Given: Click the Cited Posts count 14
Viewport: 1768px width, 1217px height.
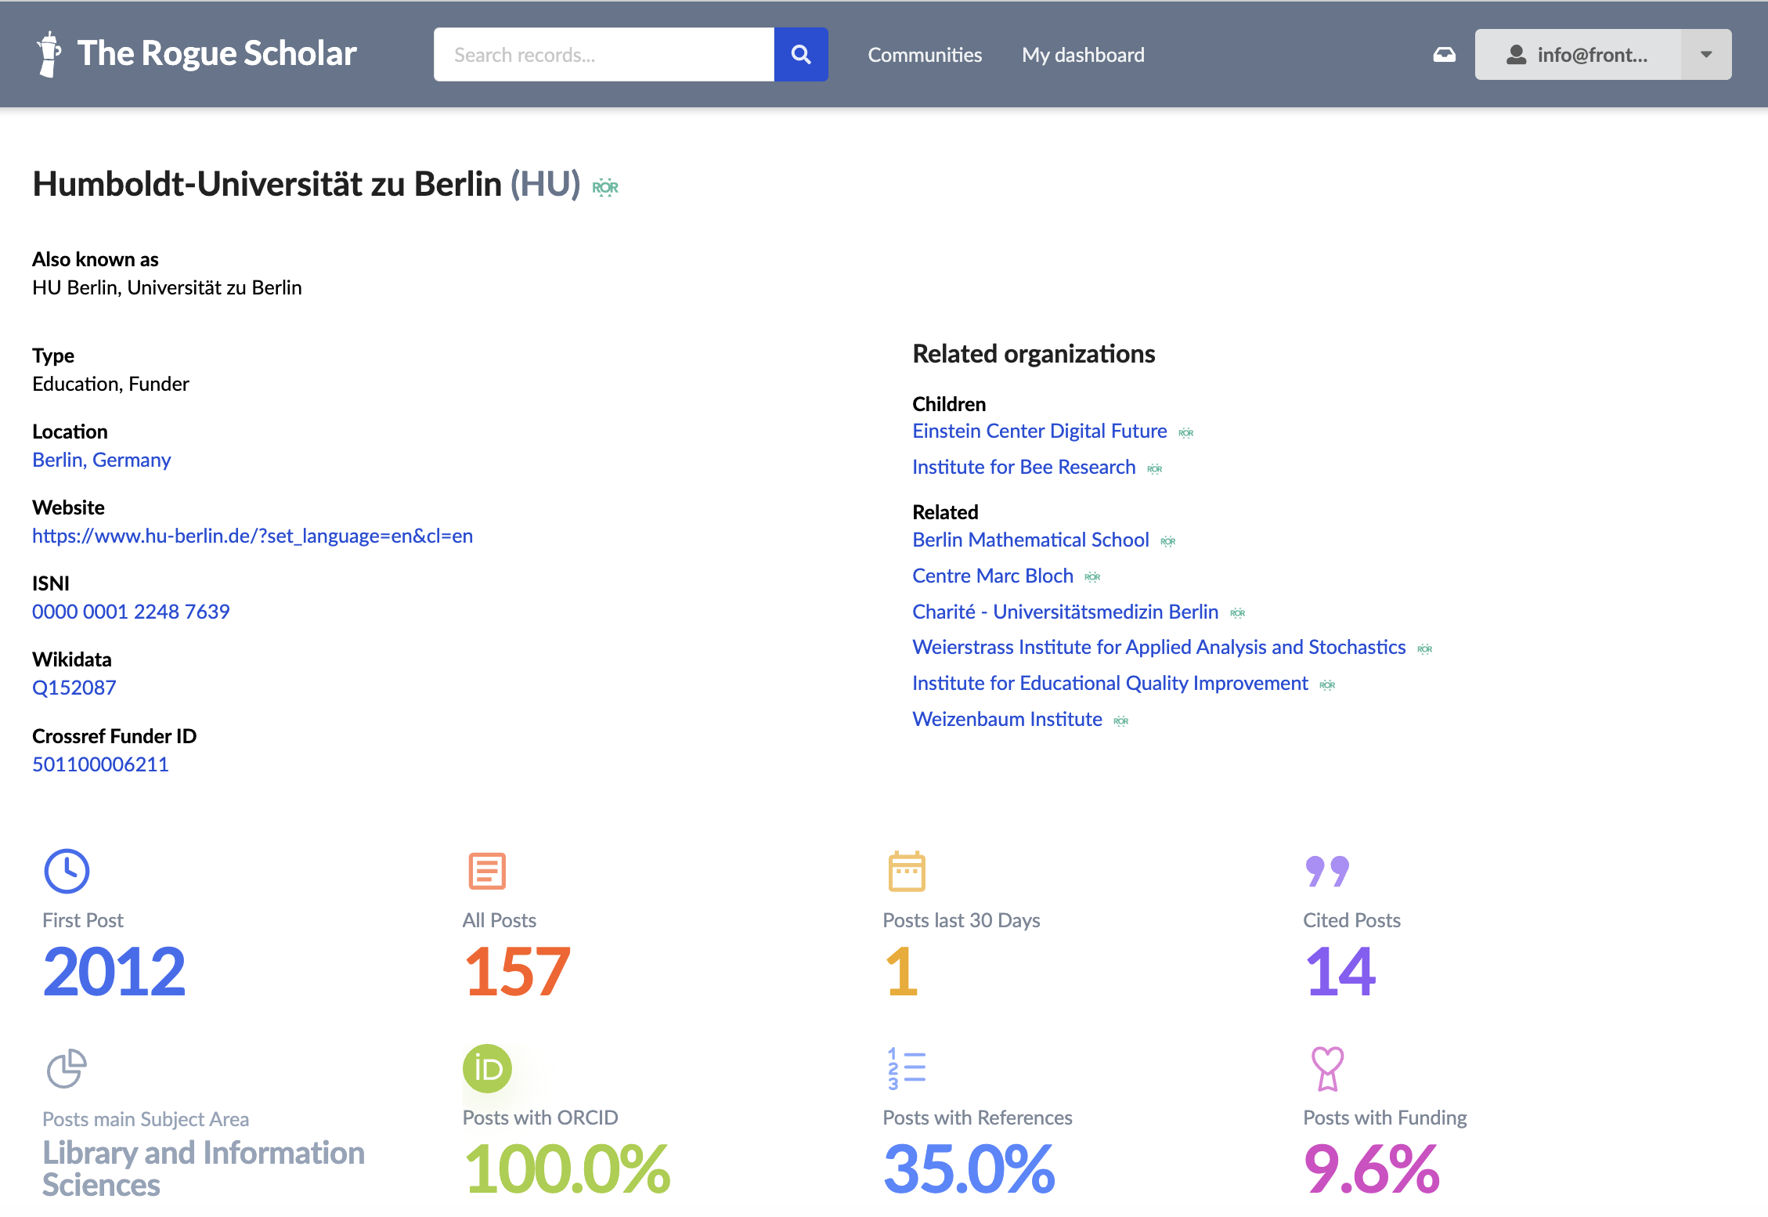Looking at the screenshot, I should [x=1340, y=971].
